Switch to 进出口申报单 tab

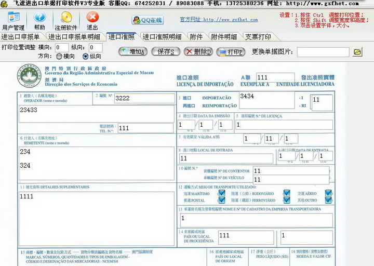click(20, 37)
